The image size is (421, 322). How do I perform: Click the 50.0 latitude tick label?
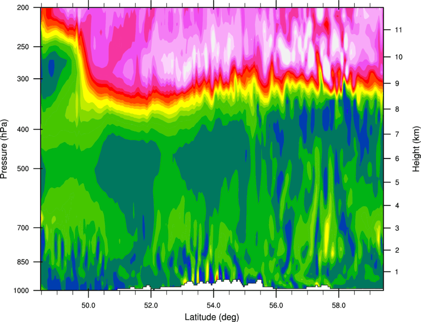coord(88,306)
